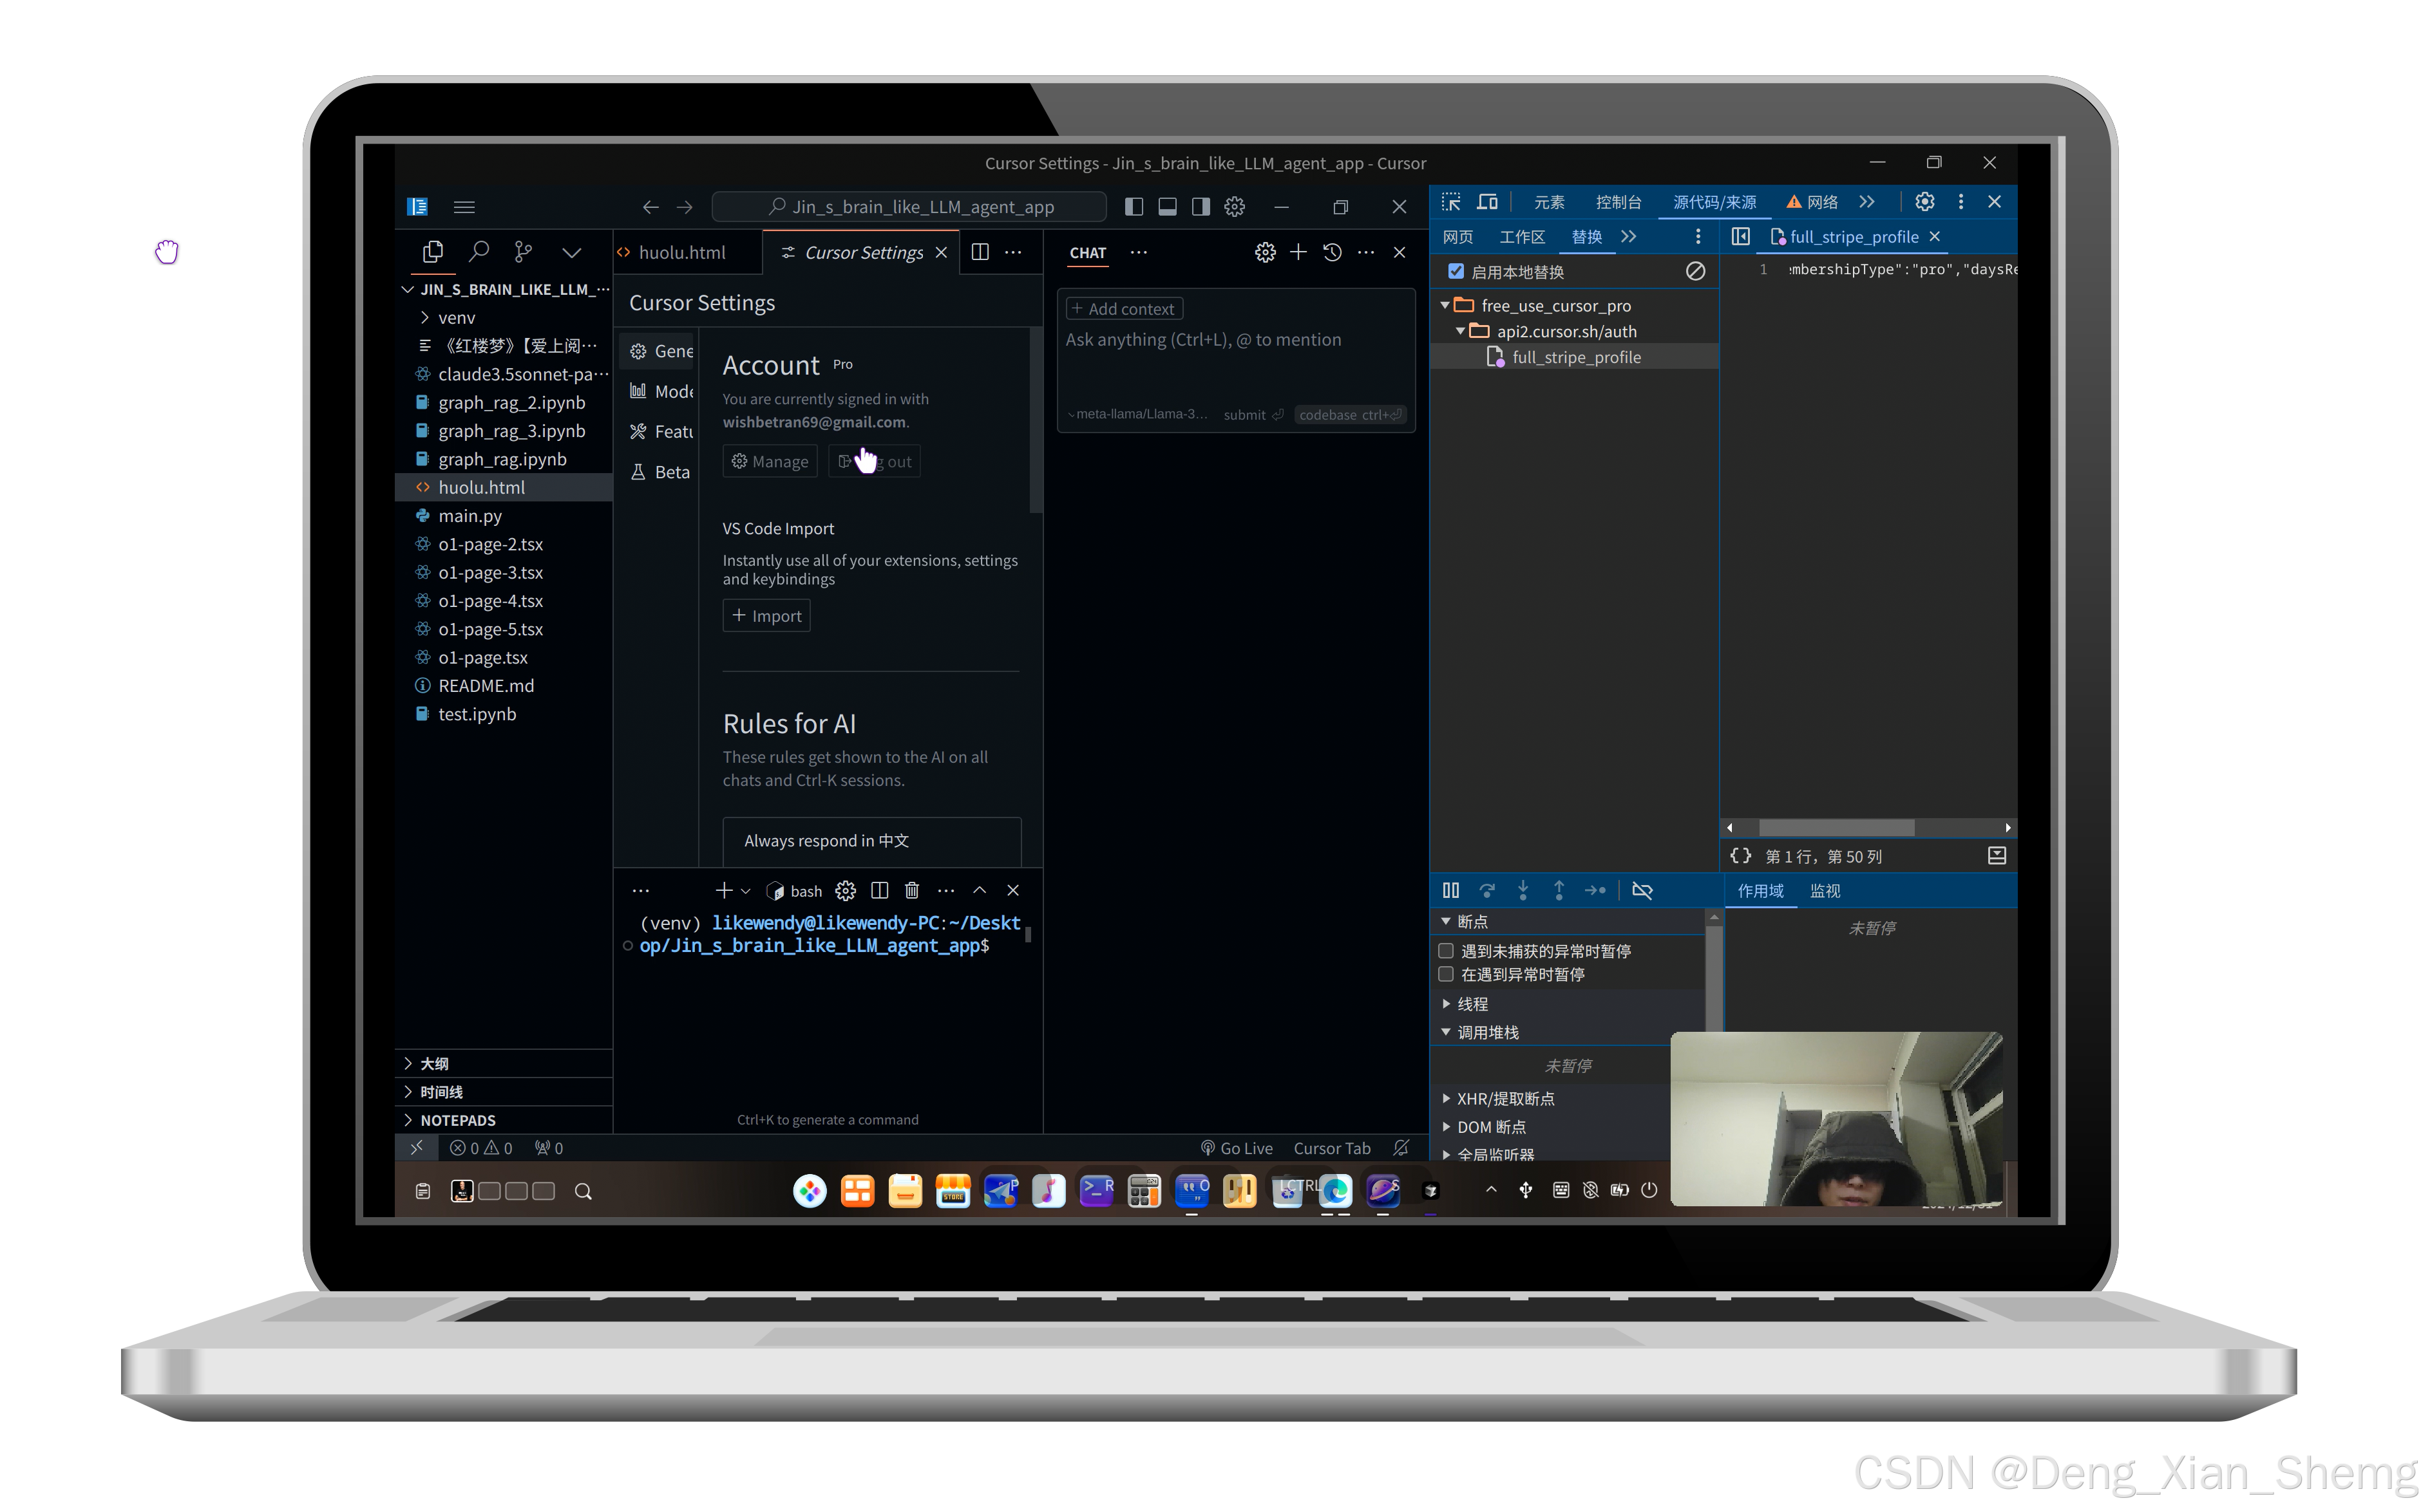Pause script execution in debugger
The height and width of the screenshot is (1512, 2421).
(1450, 890)
